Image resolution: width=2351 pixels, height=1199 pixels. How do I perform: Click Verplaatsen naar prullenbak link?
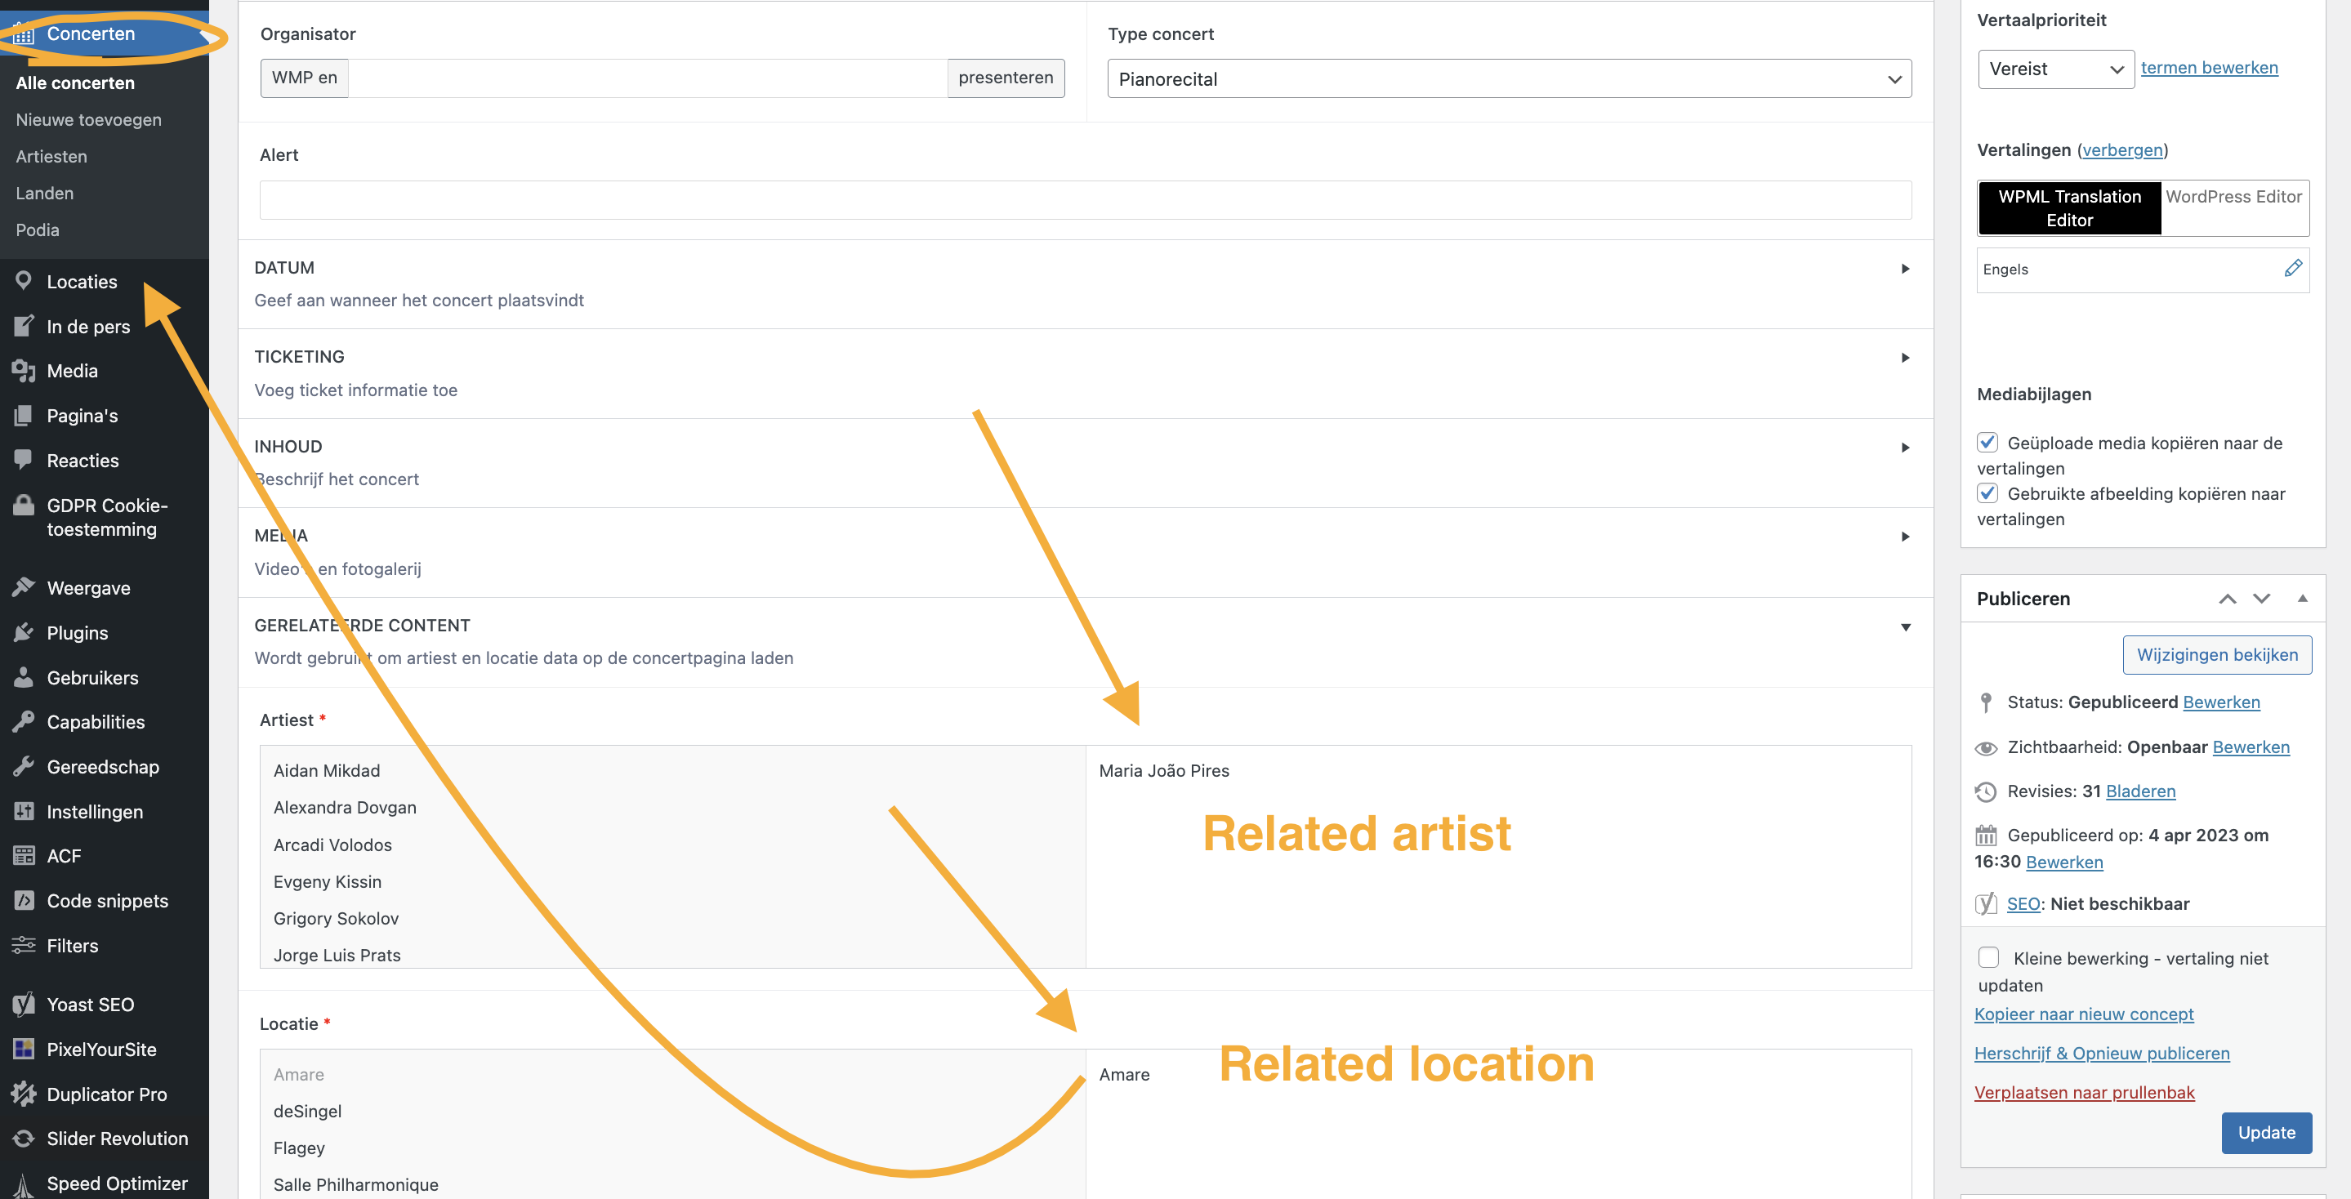click(2084, 1092)
